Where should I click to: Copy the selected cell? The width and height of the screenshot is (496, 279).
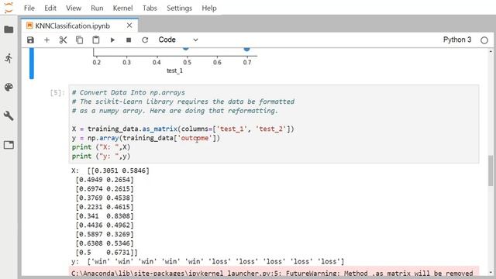(79, 40)
